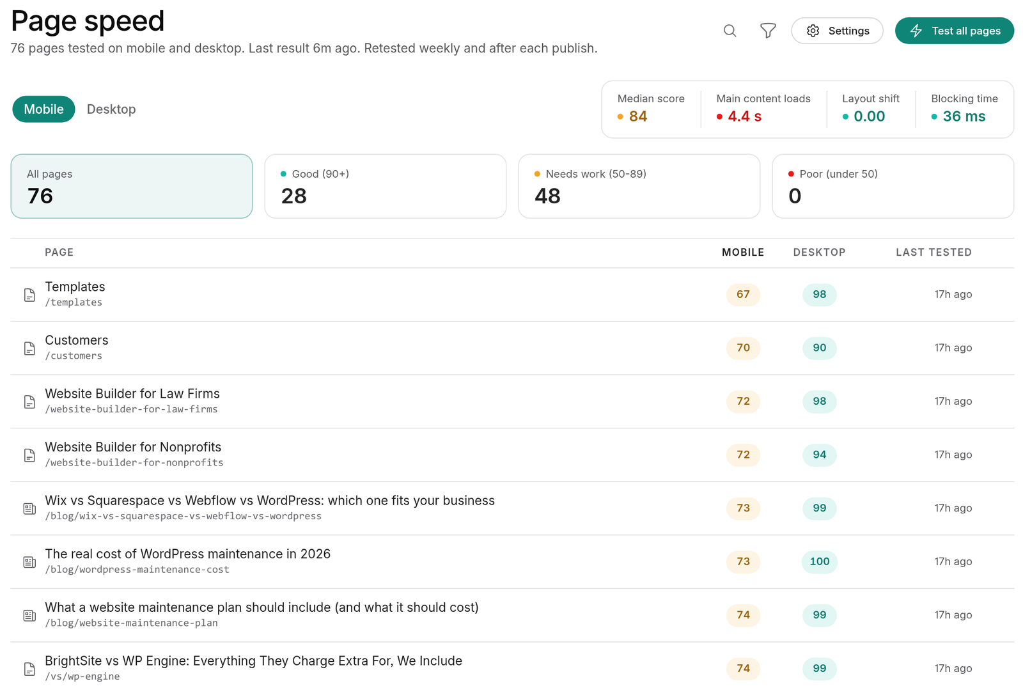Image resolution: width=1023 pixels, height=695 pixels.
Task: Click the page icon for BrightSite vs WP Engine
Action: (x=29, y=669)
